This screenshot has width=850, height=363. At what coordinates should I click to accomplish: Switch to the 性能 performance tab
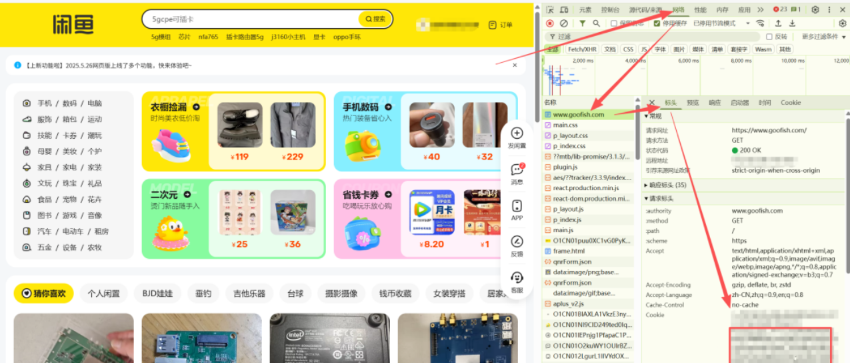tap(700, 10)
